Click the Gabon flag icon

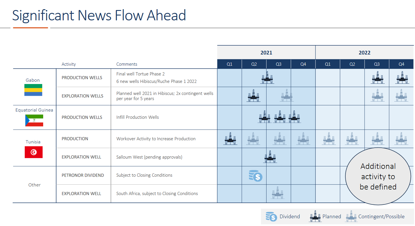tap(33, 90)
